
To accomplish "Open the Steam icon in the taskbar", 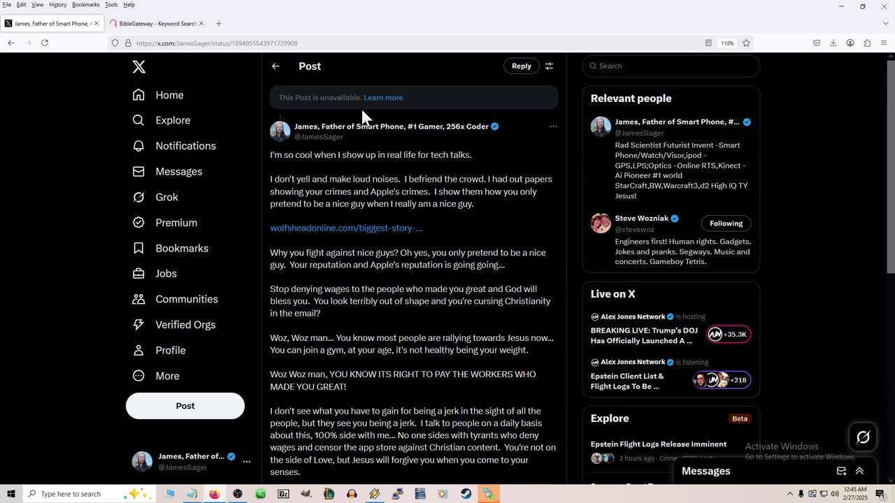I will [466, 494].
